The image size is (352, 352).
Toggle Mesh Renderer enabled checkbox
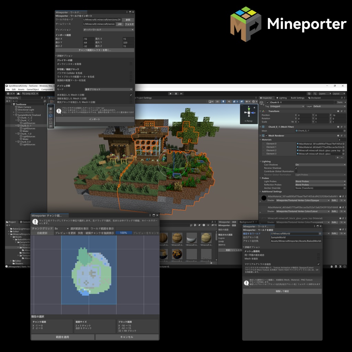tap(266, 135)
